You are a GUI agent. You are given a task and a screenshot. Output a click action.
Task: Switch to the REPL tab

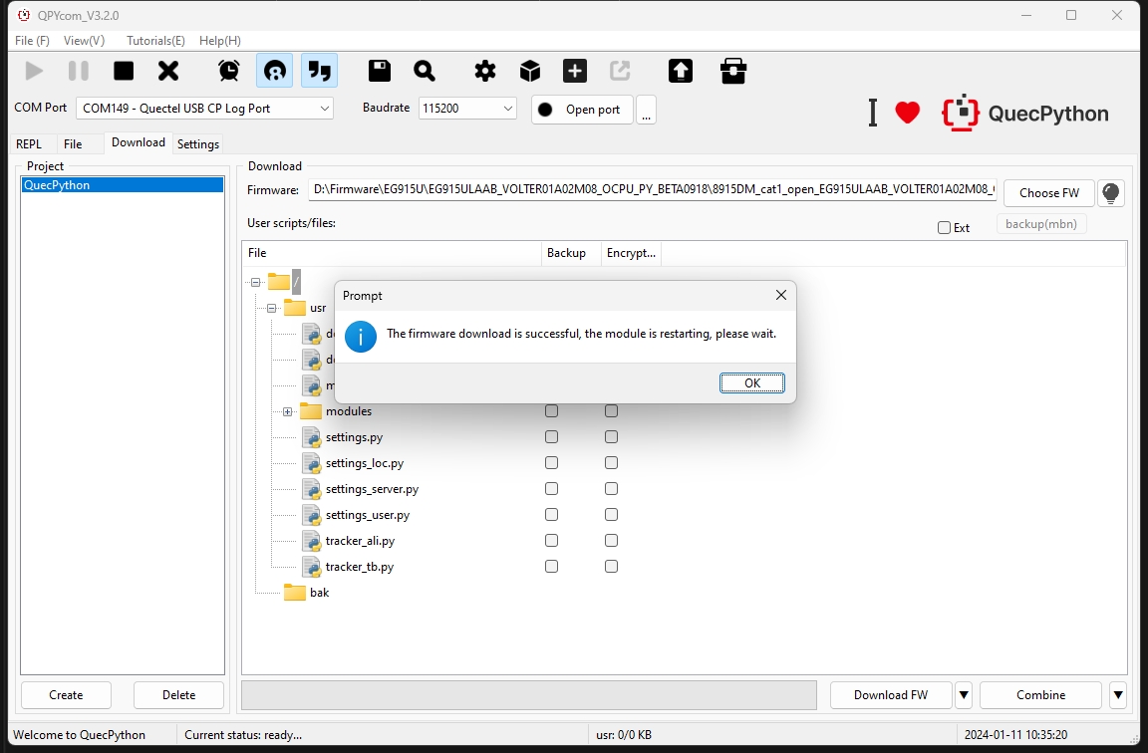pyautogui.click(x=29, y=144)
